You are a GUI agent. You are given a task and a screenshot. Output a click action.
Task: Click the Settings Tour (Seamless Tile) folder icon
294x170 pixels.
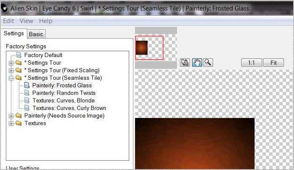pyautogui.click(x=18, y=78)
